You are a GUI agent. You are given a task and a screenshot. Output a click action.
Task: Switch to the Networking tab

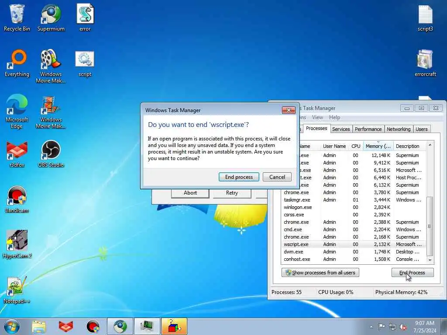(399, 129)
